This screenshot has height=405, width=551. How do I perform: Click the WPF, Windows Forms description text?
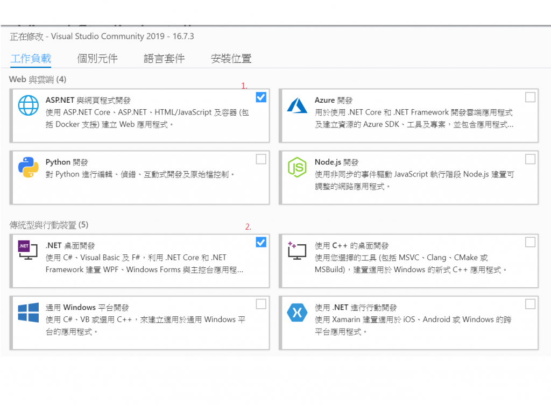click(144, 264)
